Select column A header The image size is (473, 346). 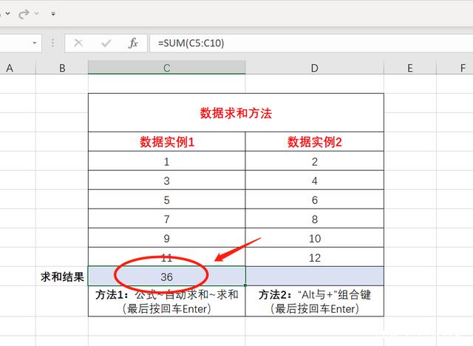[18, 68]
